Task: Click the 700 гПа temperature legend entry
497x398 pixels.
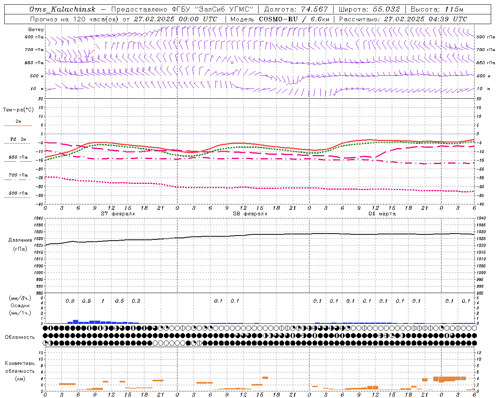Action: pyautogui.click(x=18, y=175)
